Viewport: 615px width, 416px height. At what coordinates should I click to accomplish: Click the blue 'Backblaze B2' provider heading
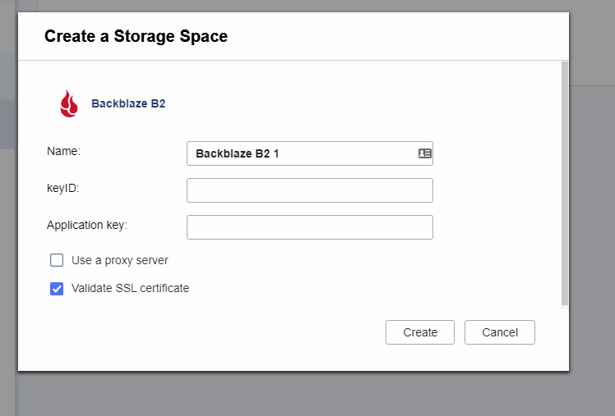(x=128, y=103)
